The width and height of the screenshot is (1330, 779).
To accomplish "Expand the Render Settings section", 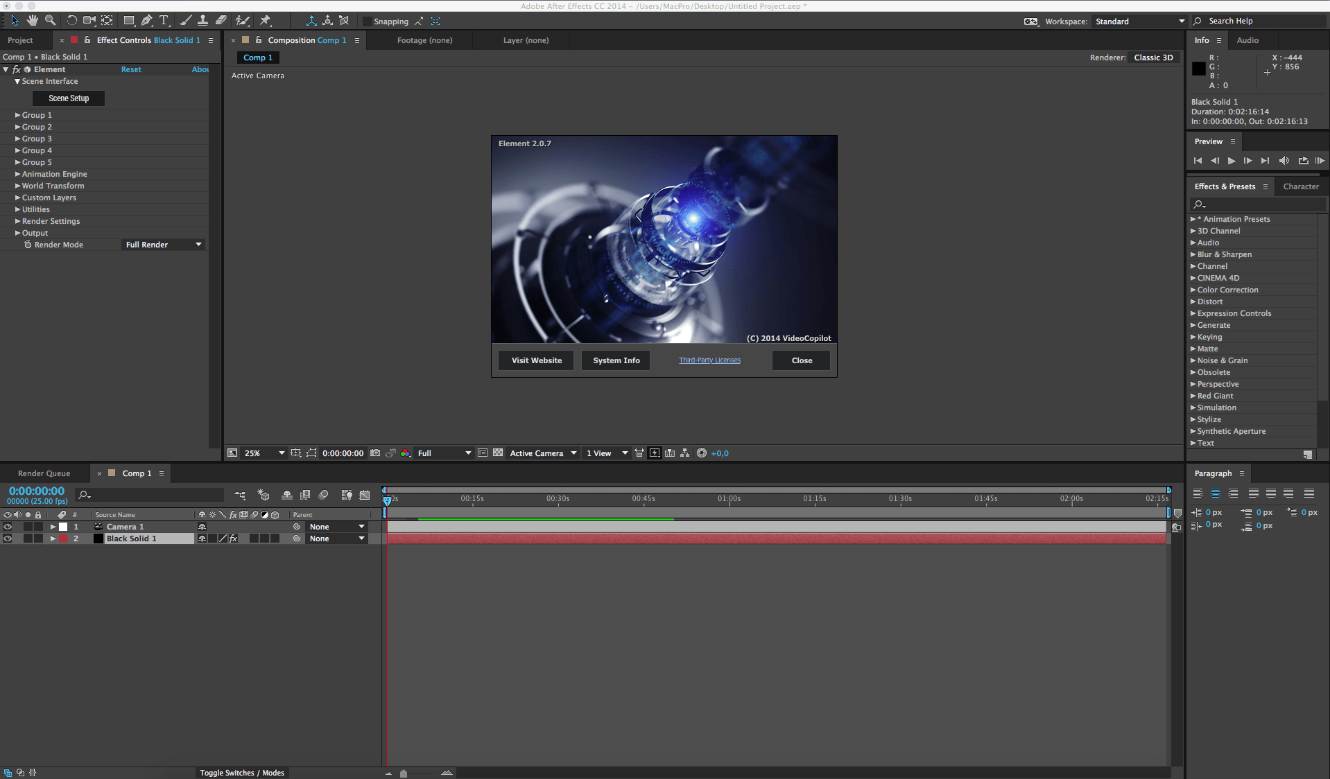I will (x=18, y=221).
